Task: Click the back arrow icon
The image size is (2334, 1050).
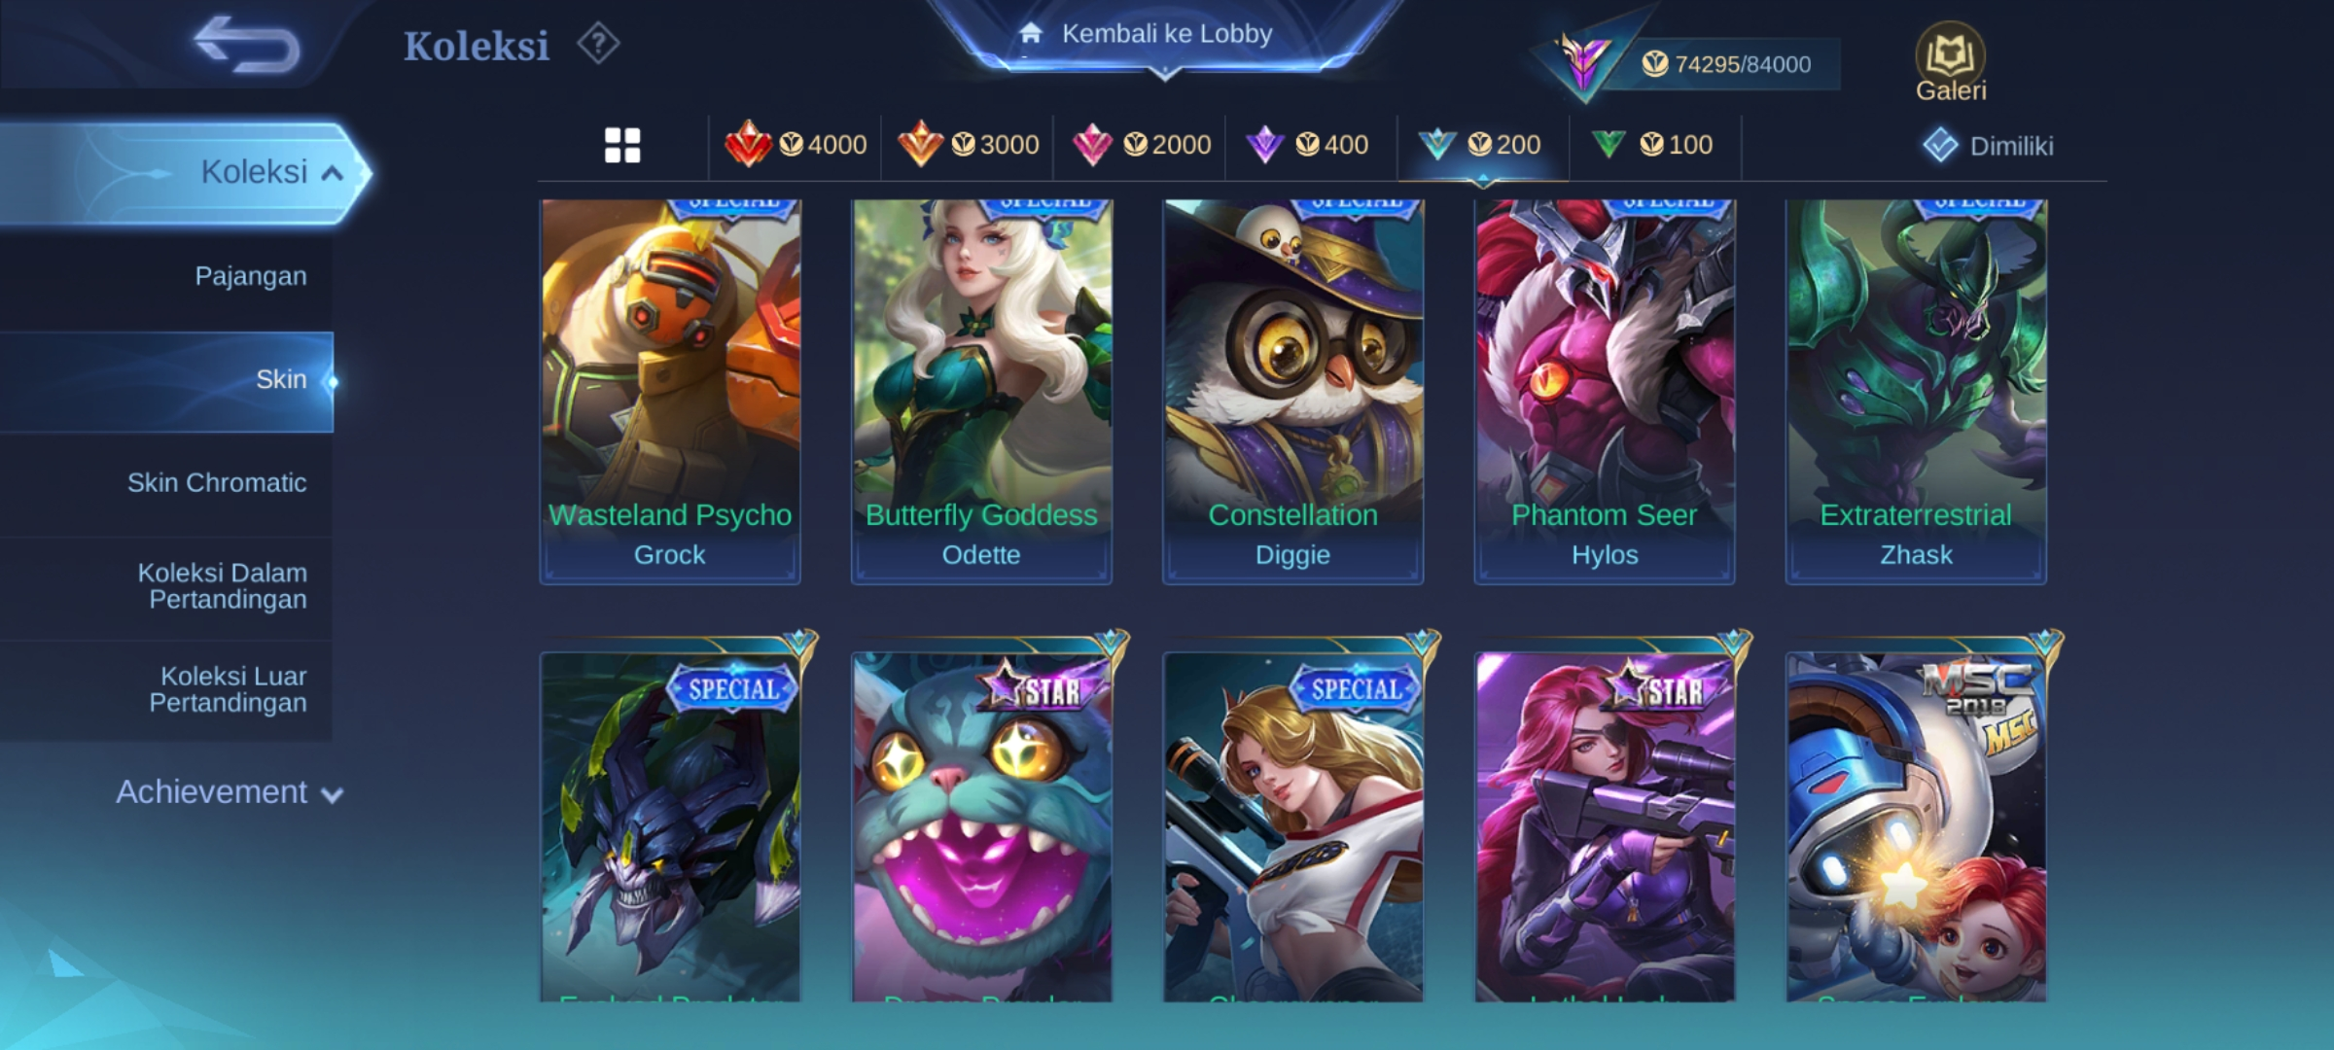Action: click(246, 44)
